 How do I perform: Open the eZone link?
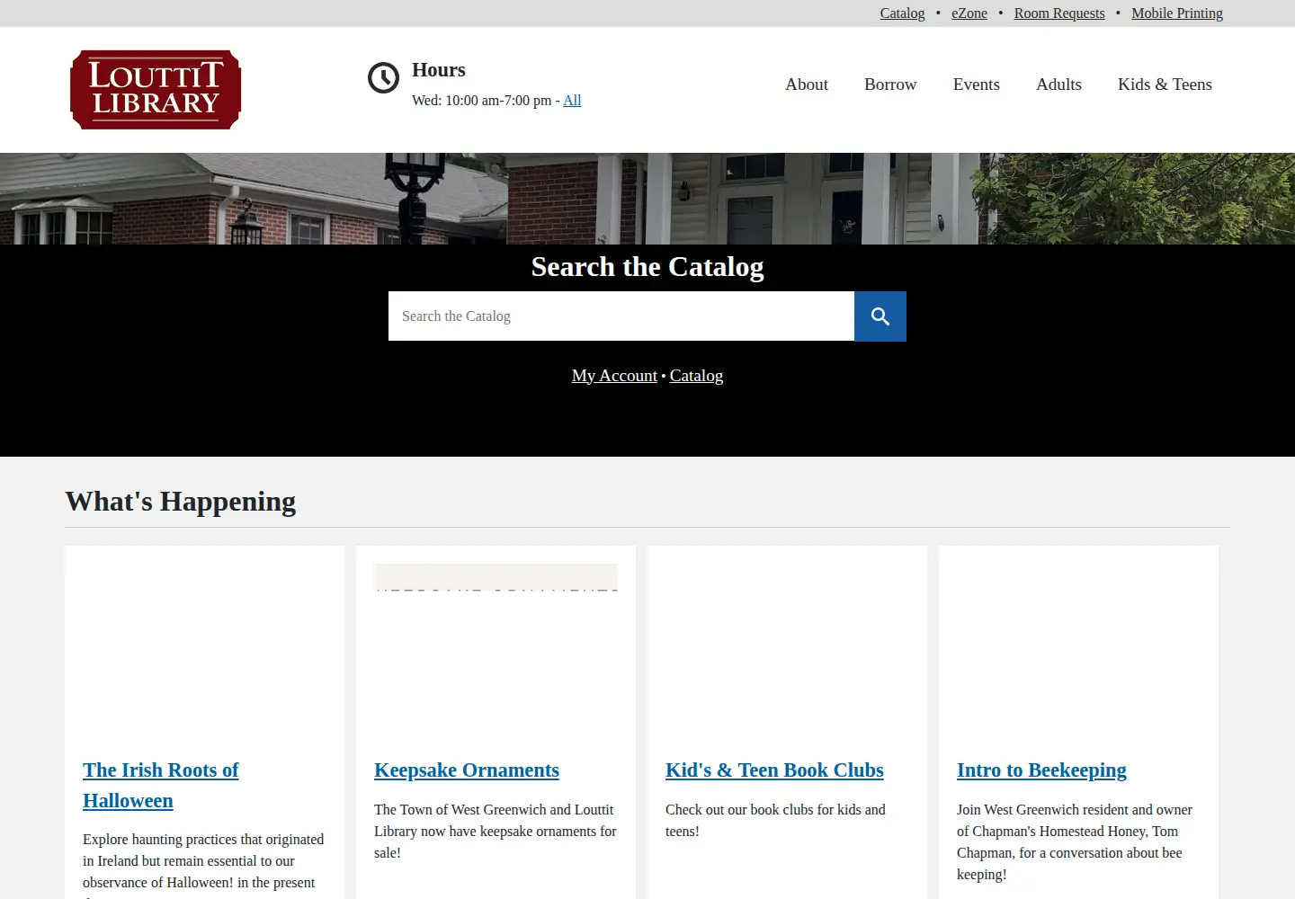coord(969,13)
